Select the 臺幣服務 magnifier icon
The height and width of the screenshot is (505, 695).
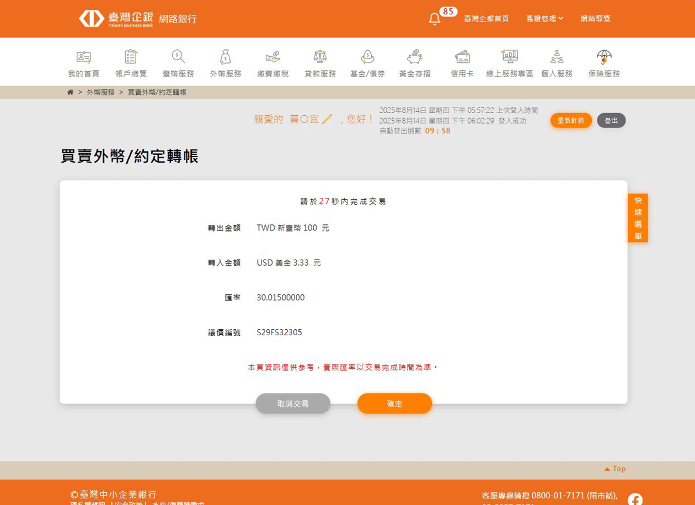[178, 57]
